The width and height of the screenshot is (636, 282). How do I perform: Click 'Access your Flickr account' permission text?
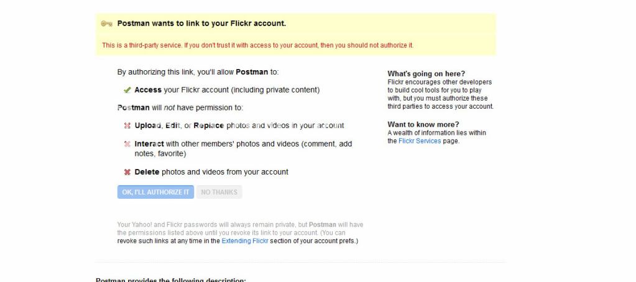click(x=227, y=90)
